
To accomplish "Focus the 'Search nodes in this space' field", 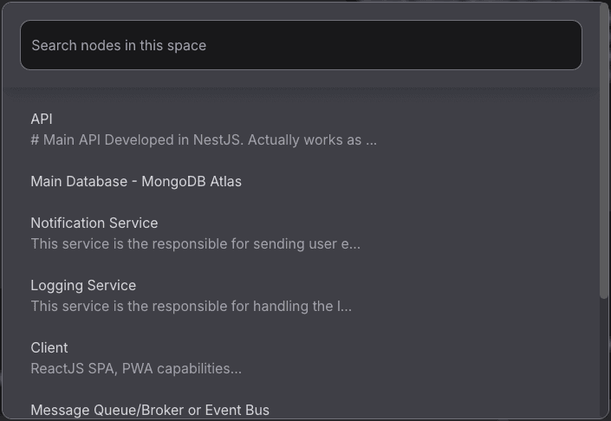I will [301, 45].
